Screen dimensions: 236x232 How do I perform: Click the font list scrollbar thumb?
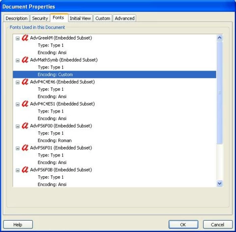pos(220,93)
